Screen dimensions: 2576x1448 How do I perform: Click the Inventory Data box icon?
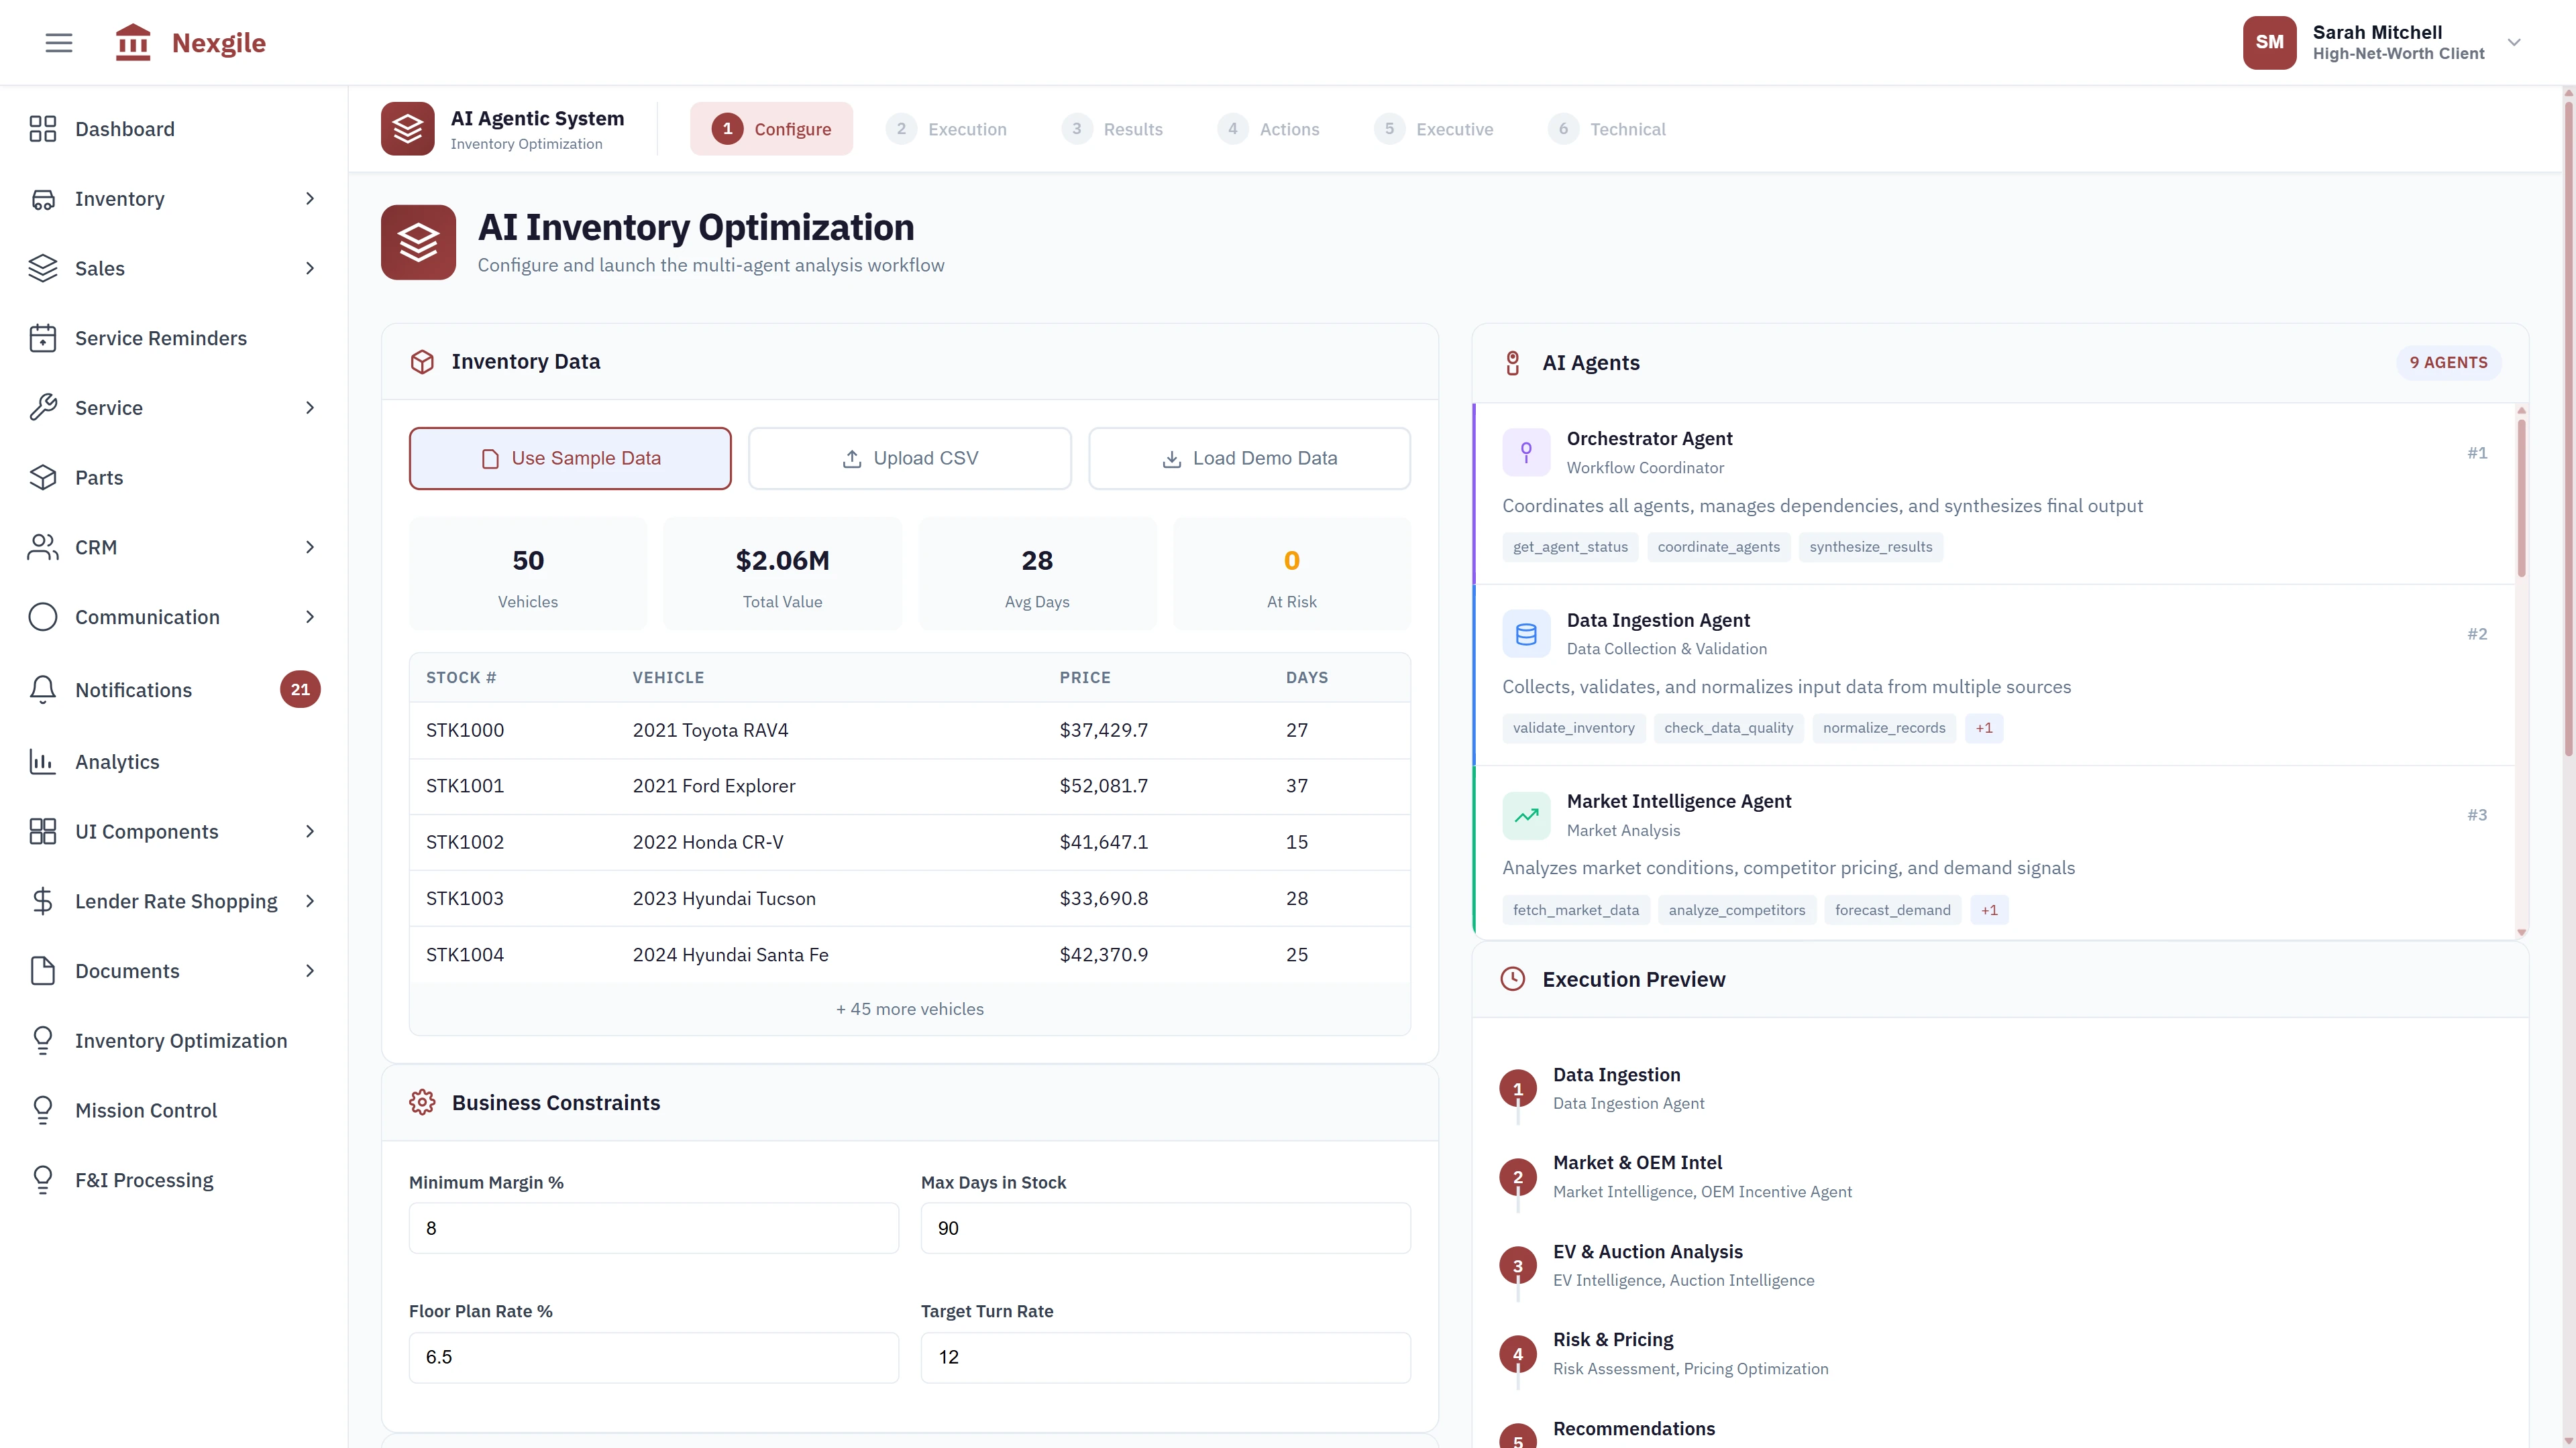[422, 362]
